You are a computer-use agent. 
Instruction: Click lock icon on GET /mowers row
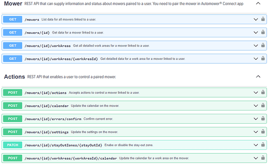click(263, 19)
